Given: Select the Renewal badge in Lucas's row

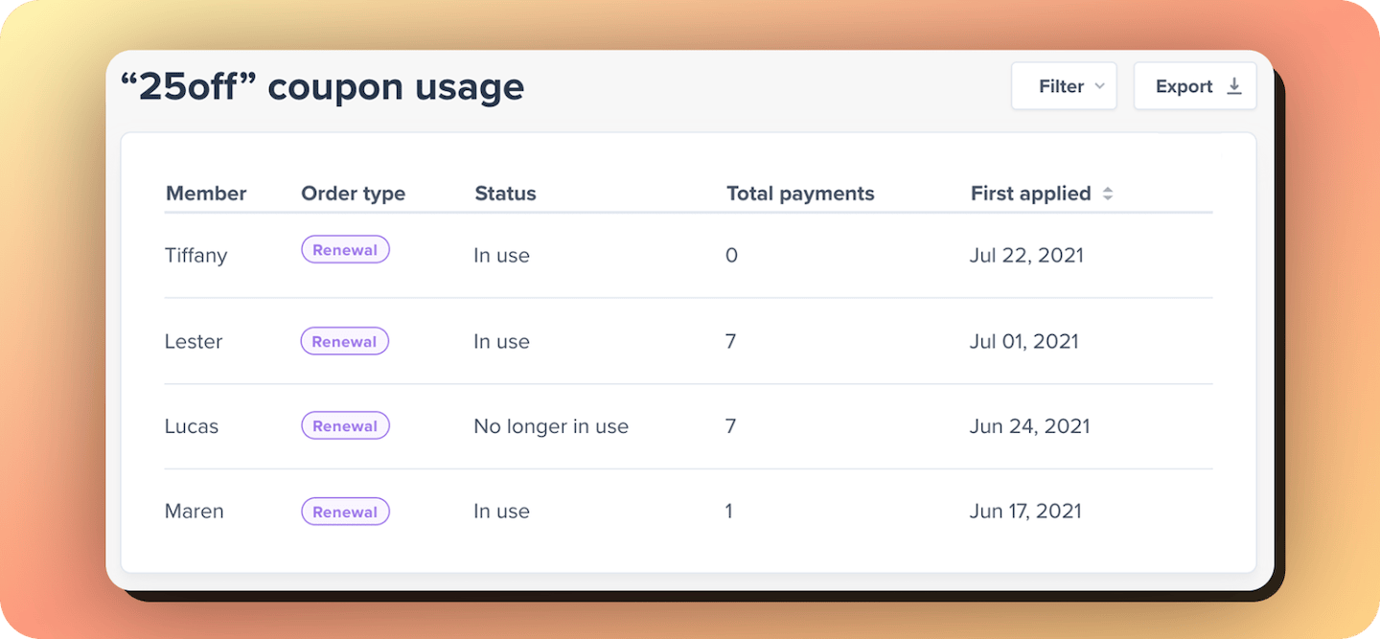Looking at the screenshot, I should [x=345, y=425].
